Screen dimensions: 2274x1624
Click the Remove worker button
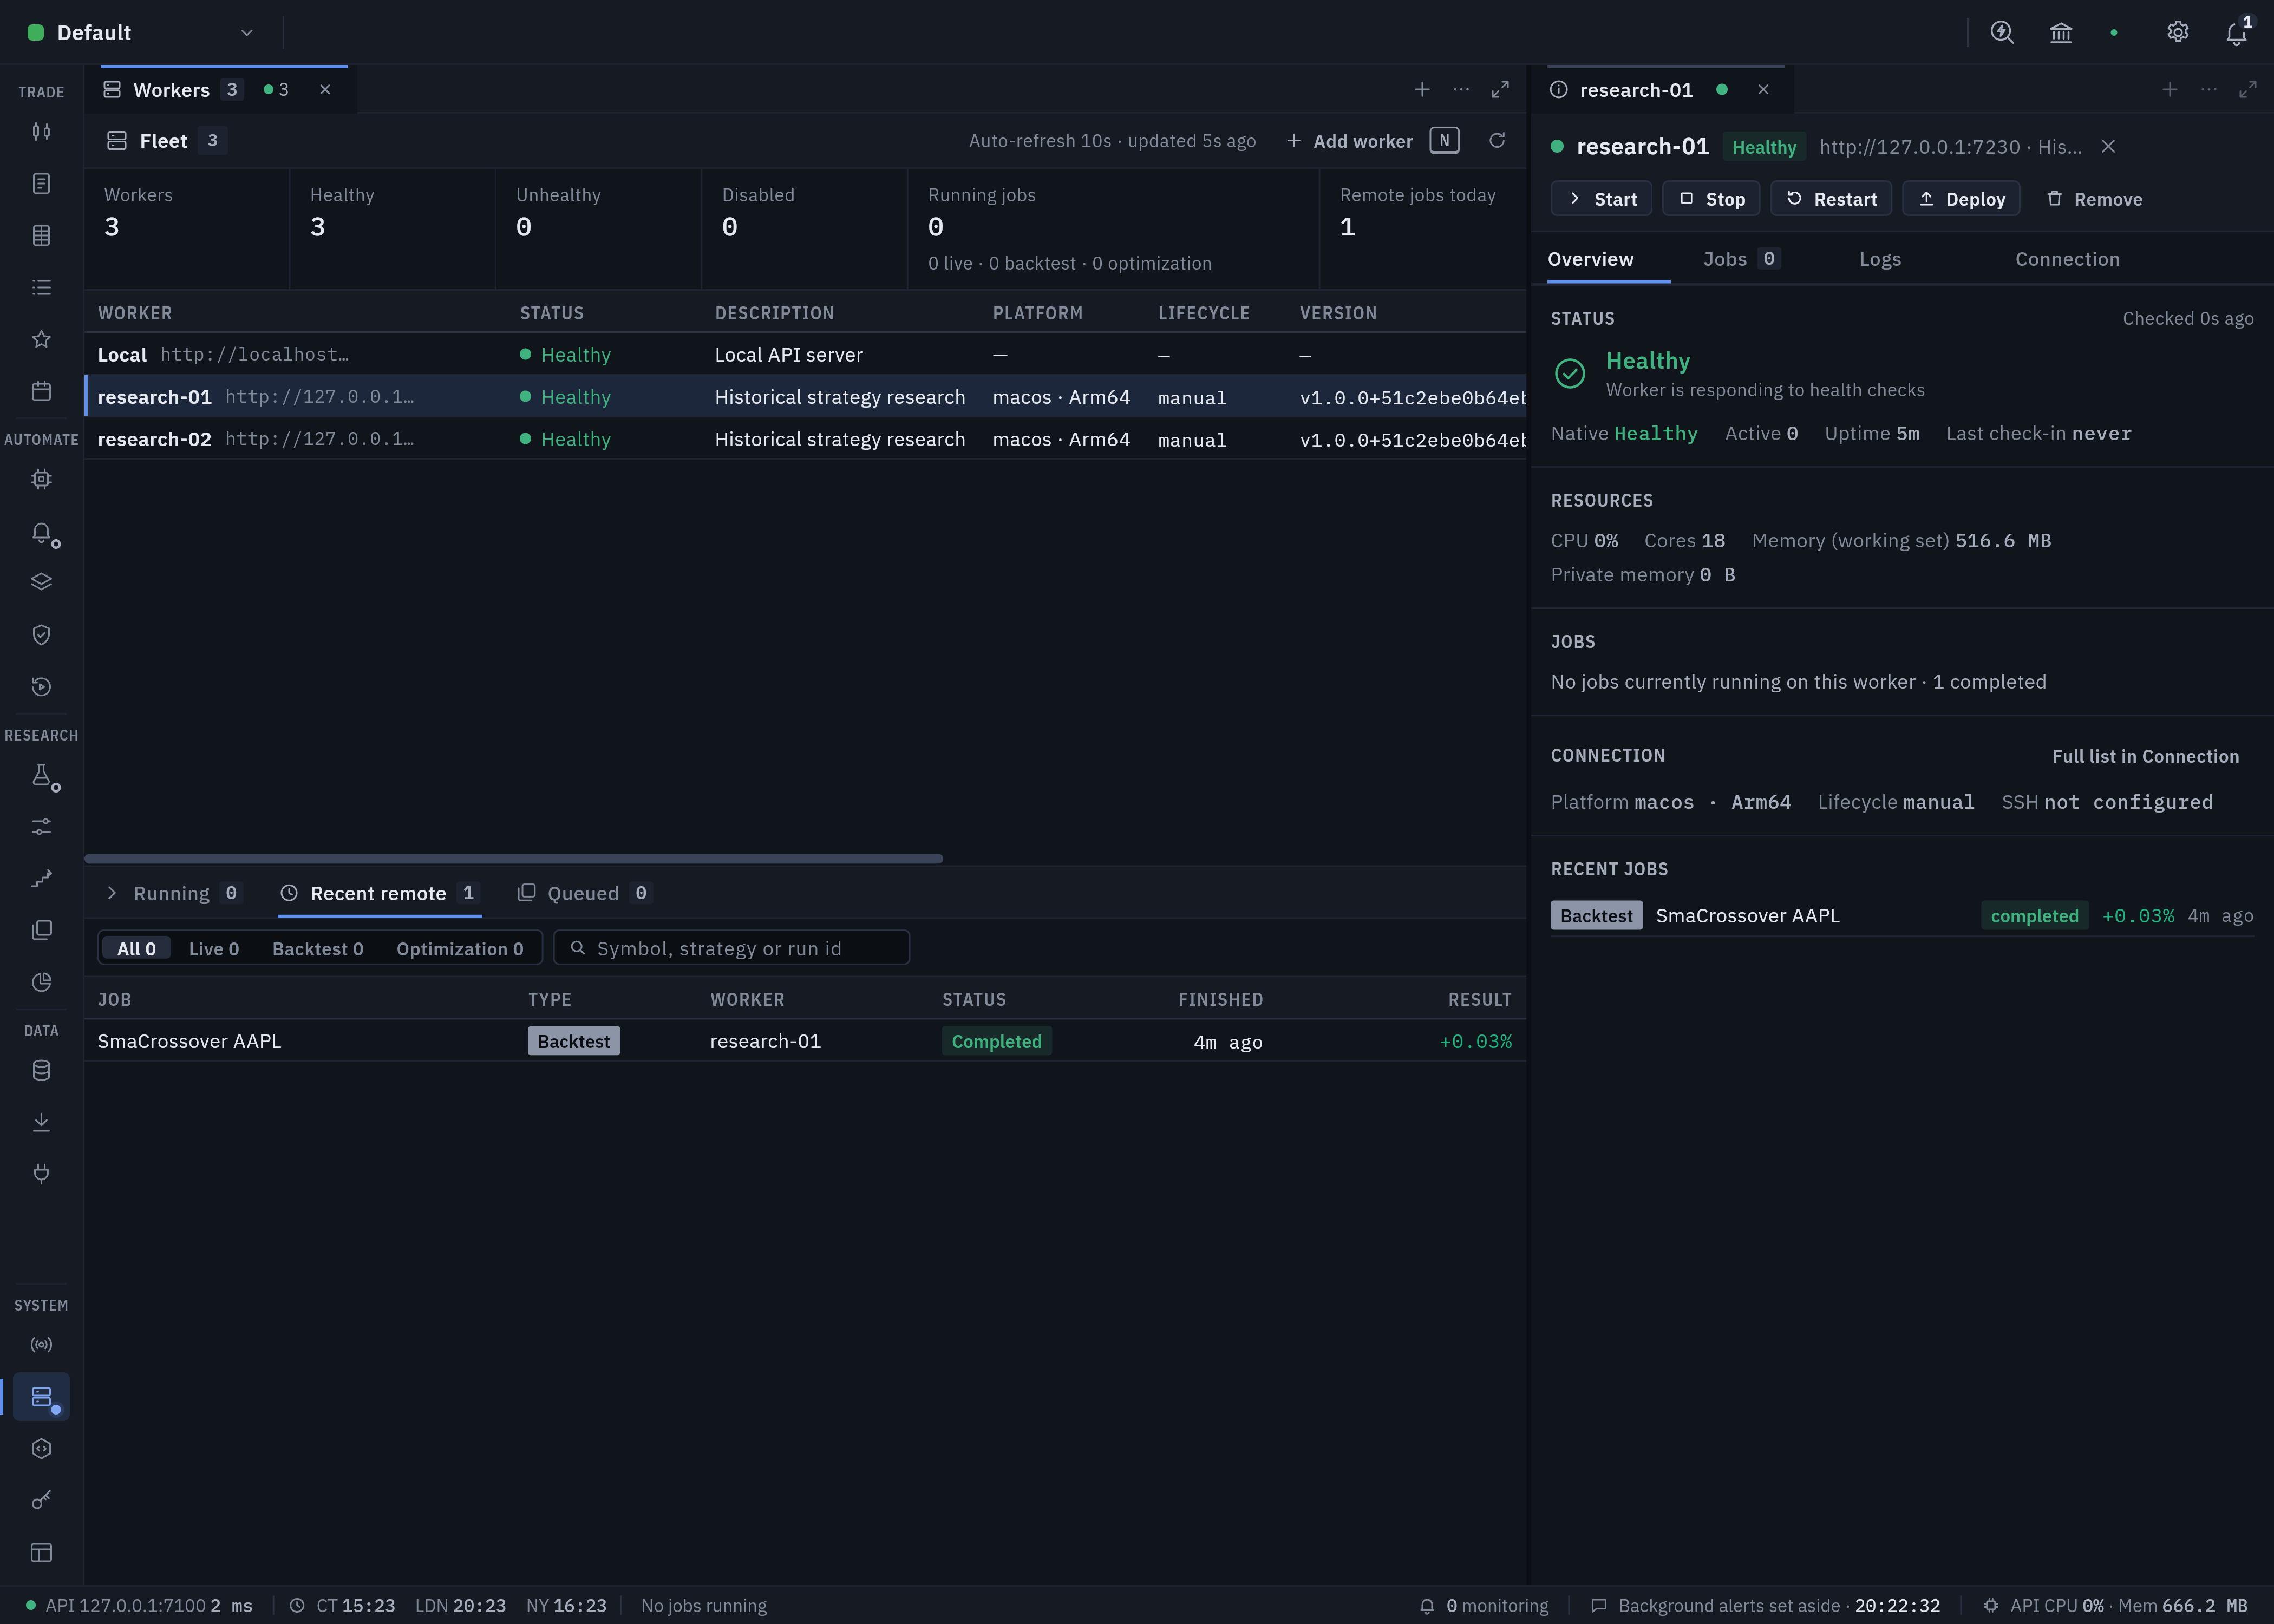[x=2094, y=199]
